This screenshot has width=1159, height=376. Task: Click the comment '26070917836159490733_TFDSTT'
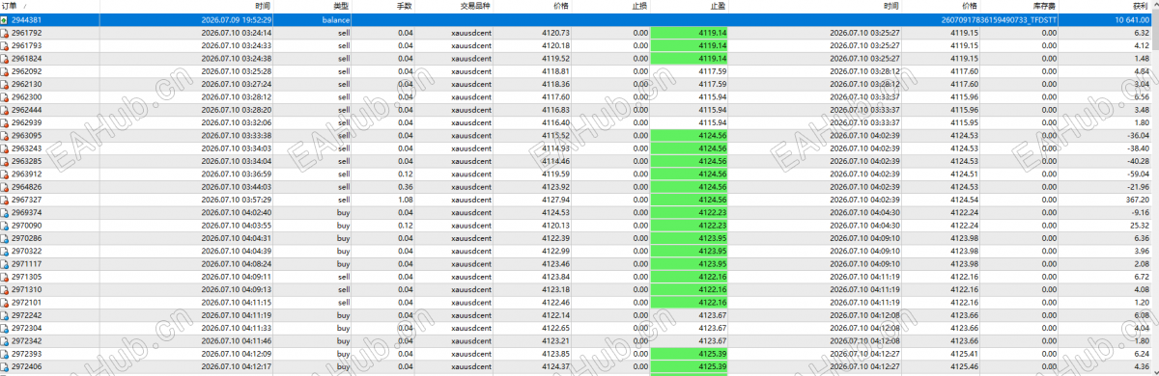[1000, 19]
